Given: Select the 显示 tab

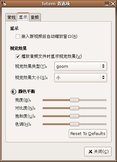Looking at the screenshot, I should 23,17.
